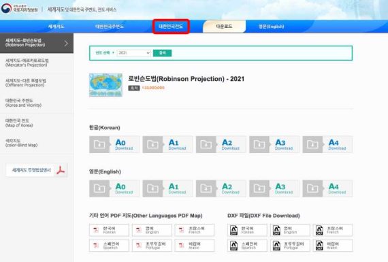
Task: Click the Robinson Projection world map thumbnail
Action: tap(106, 85)
